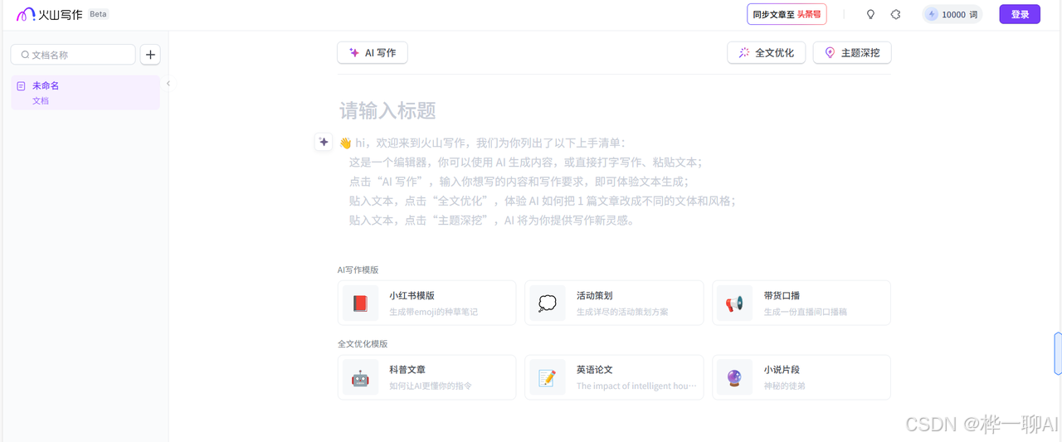Open the 未命名 document in sidebar
The height and width of the screenshot is (442, 1062).
coord(85,92)
